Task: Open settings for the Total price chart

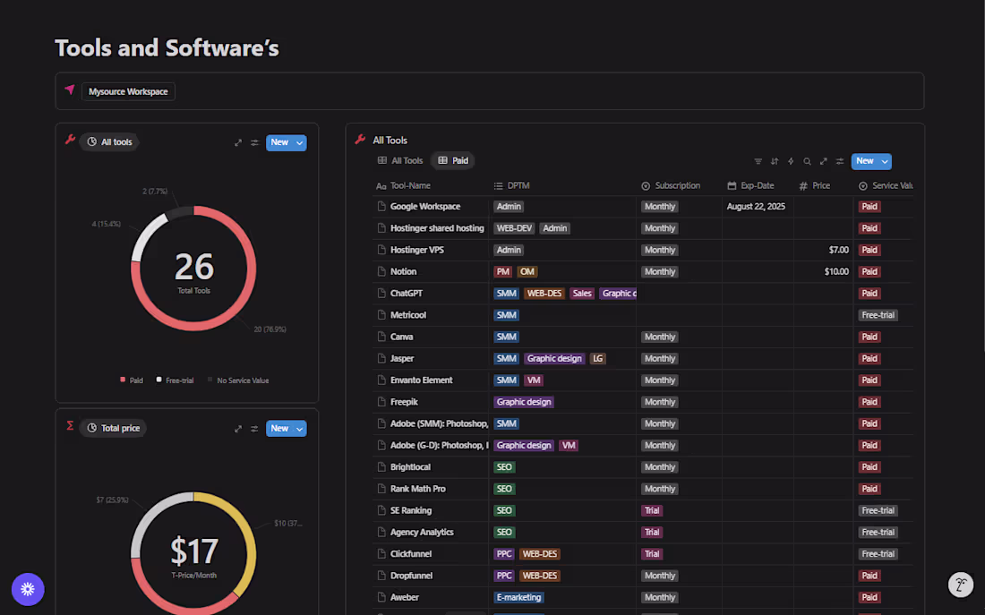Action: 254,429
